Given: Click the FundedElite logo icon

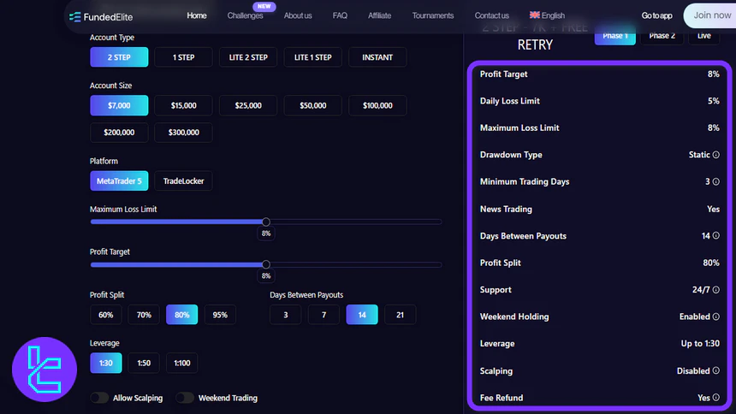Looking at the screenshot, I should pyautogui.click(x=74, y=15).
